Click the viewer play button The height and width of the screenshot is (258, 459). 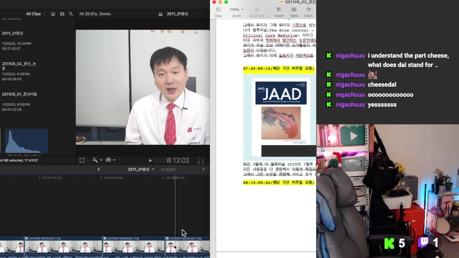pos(150,161)
